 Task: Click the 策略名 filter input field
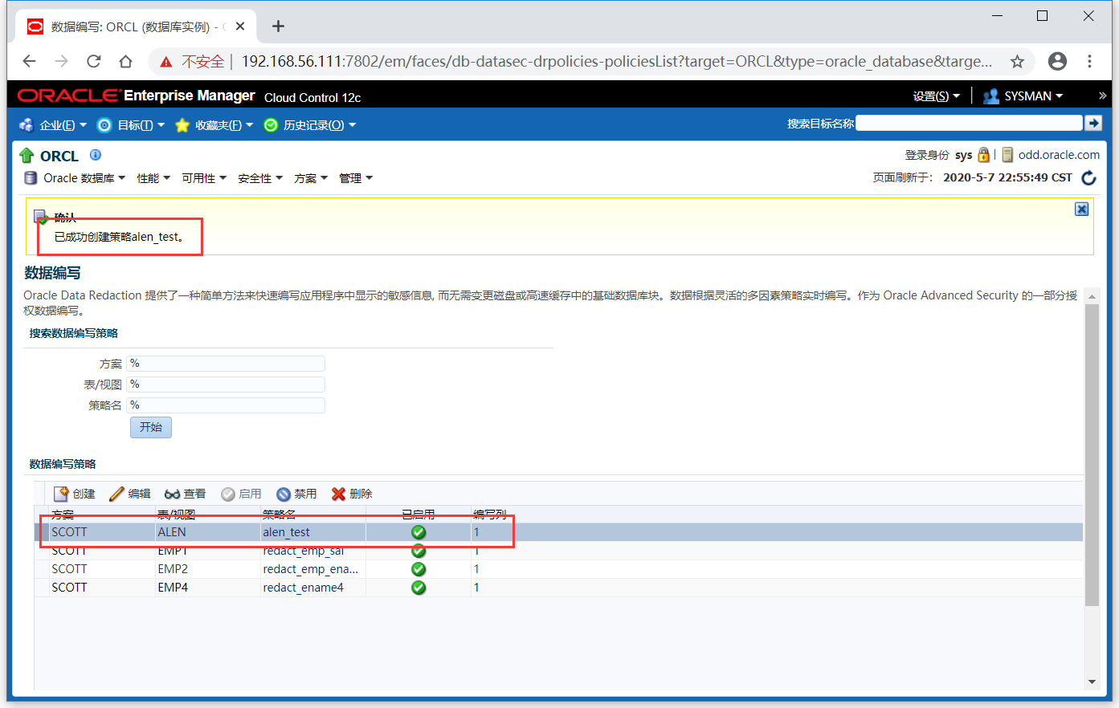pos(226,405)
